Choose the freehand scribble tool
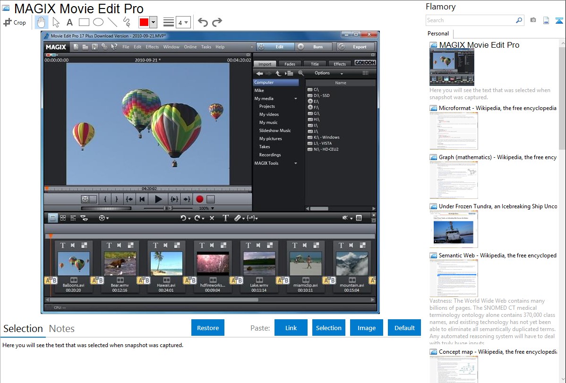This screenshot has width=566, height=383. tap(127, 22)
